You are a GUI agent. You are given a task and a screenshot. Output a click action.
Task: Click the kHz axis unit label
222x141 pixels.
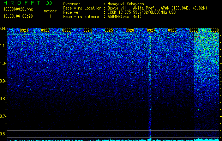[x=3, y=29]
